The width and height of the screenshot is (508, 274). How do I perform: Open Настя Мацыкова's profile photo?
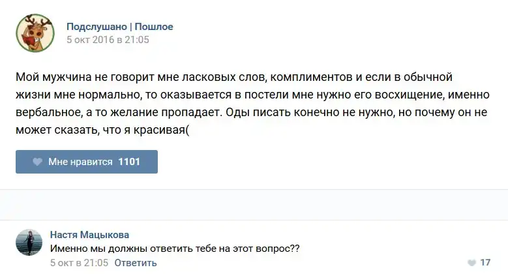click(x=29, y=243)
